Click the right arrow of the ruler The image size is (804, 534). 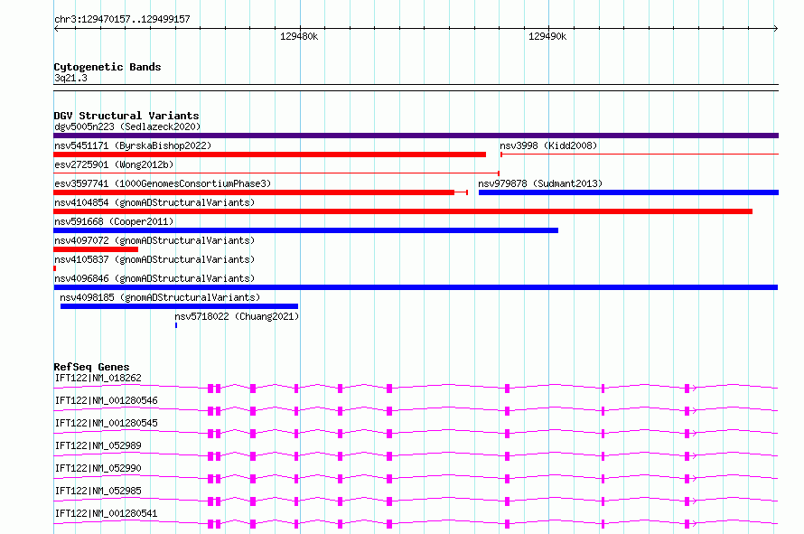pyautogui.click(x=776, y=29)
